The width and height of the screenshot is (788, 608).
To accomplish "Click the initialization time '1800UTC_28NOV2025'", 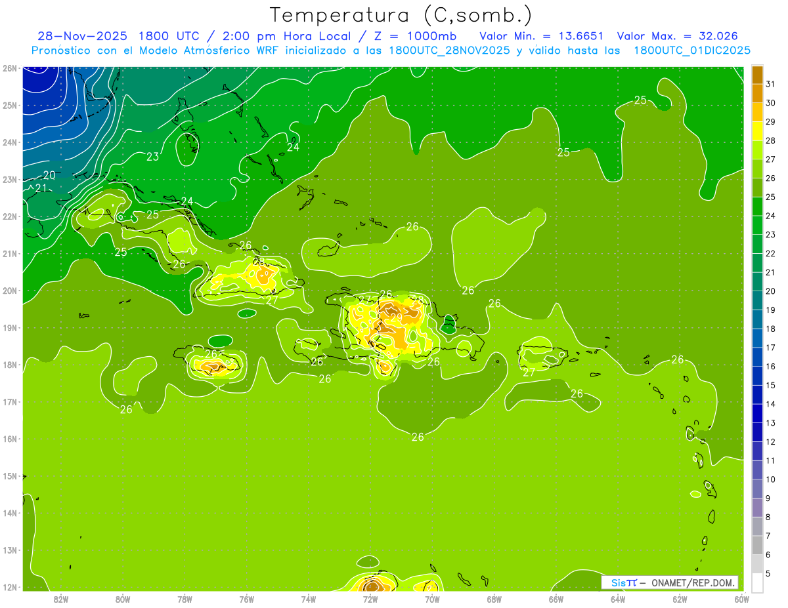I will tap(450, 51).
